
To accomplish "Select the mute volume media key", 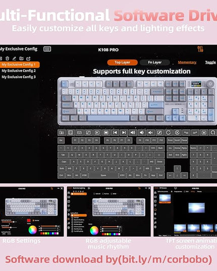I will (x=150, y=133).
